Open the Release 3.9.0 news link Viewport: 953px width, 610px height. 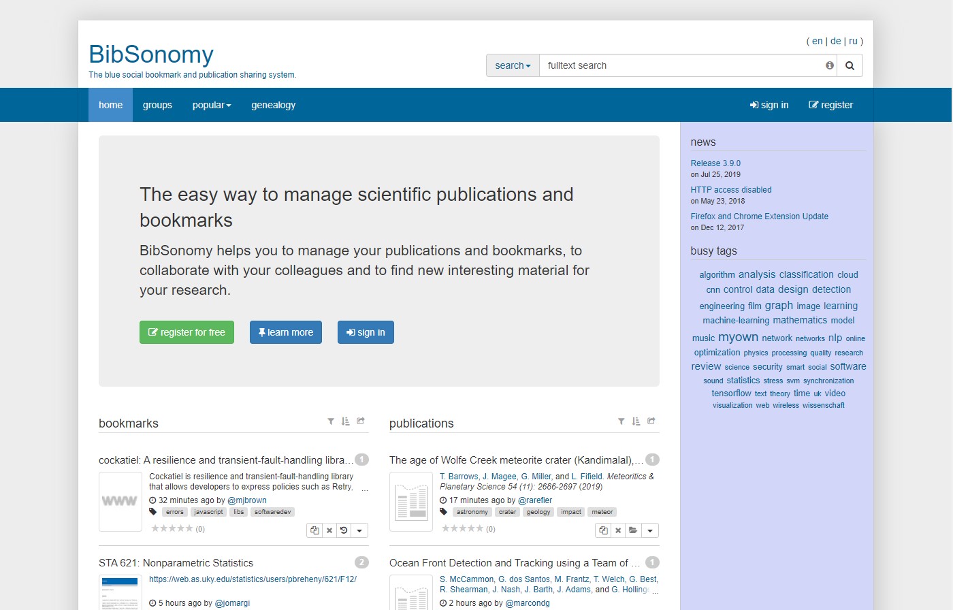pos(715,163)
